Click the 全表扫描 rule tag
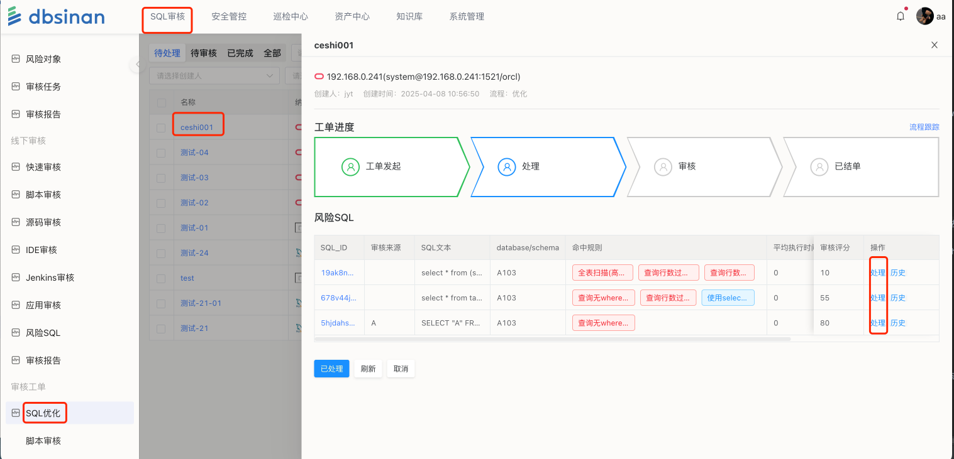This screenshot has width=954, height=459. 602,273
